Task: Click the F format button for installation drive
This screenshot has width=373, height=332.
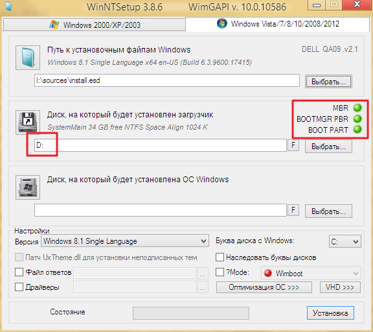Action: click(x=293, y=210)
